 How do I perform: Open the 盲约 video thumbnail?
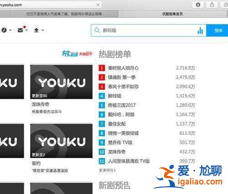[61, 141]
